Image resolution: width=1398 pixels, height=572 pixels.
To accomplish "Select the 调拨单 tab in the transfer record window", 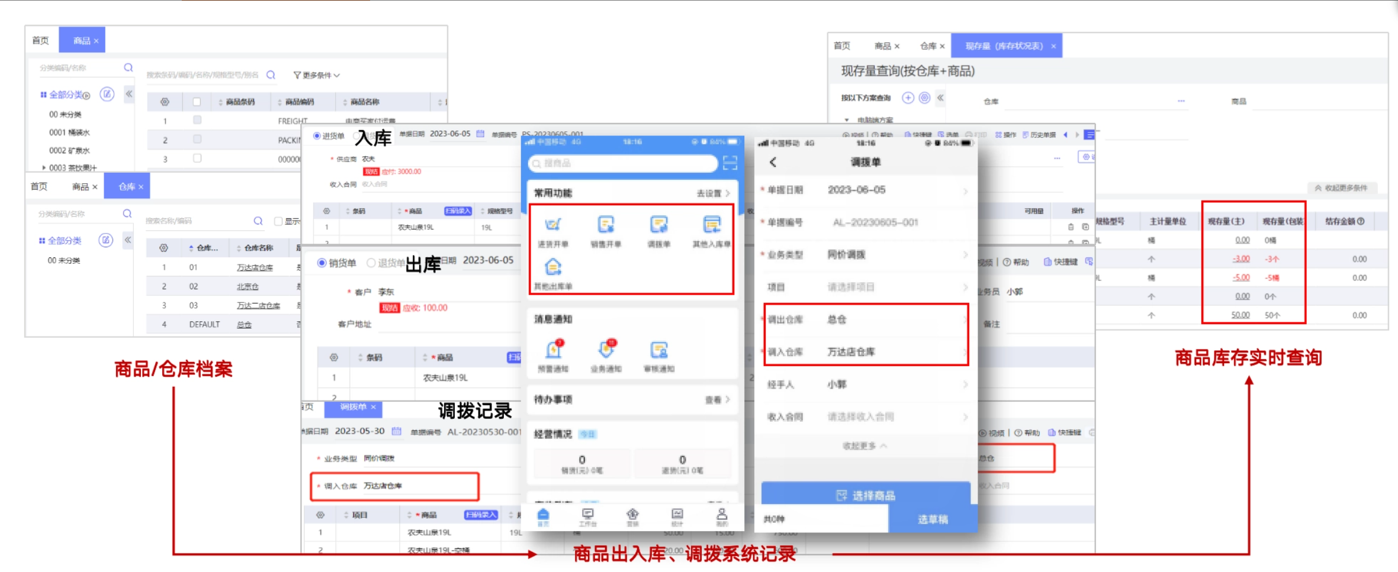I will pyautogui.click(x=353, y=407).
